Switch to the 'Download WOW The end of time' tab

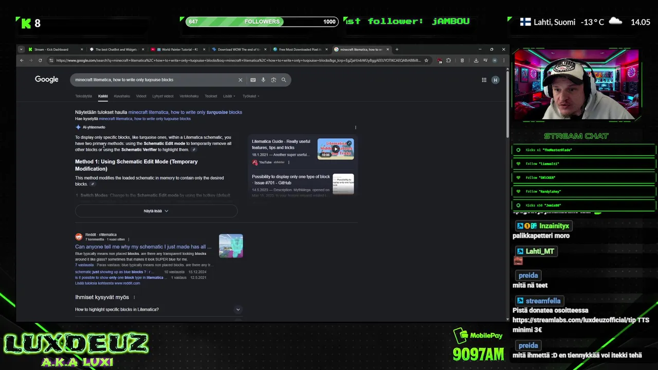[x=239, y=49]
